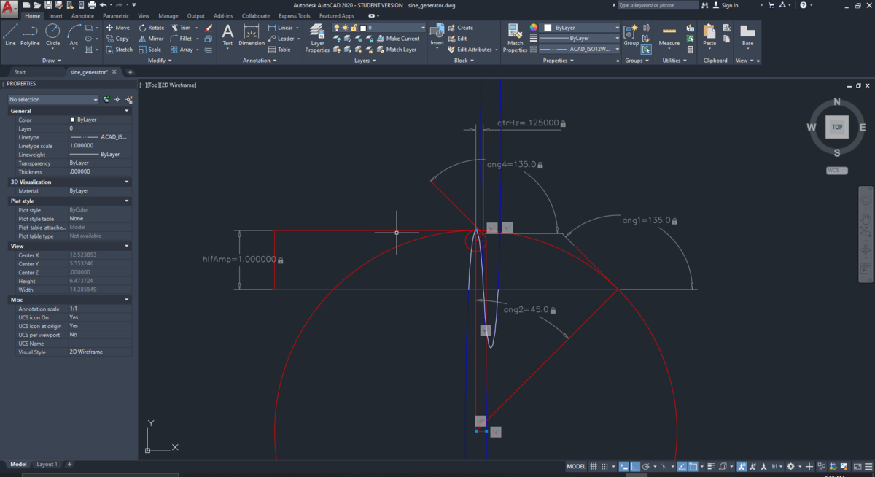Click the Table annotation tool

point(279,50)
